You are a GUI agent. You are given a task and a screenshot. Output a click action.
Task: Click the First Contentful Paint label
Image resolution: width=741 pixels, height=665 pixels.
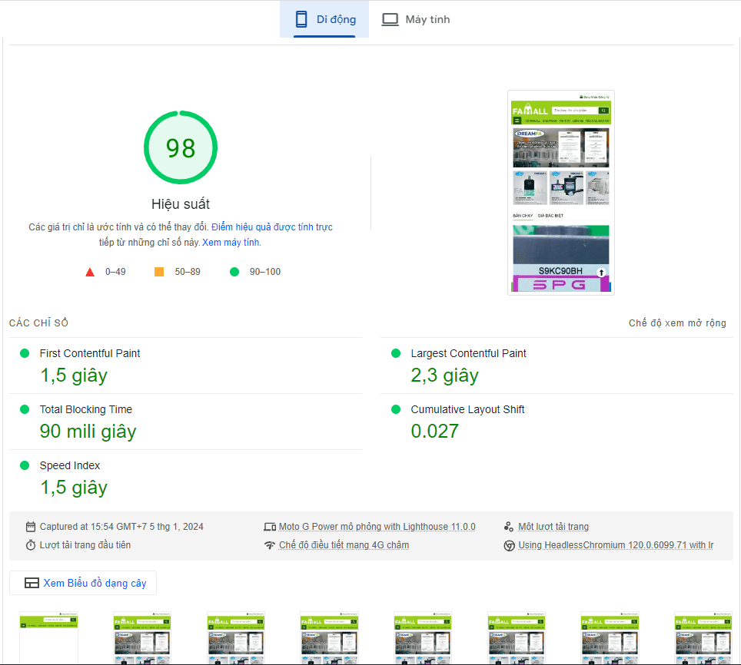[x=90, y=353]
